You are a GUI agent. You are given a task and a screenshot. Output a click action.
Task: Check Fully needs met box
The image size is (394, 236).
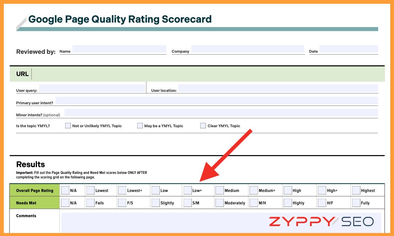click(356, 203)
